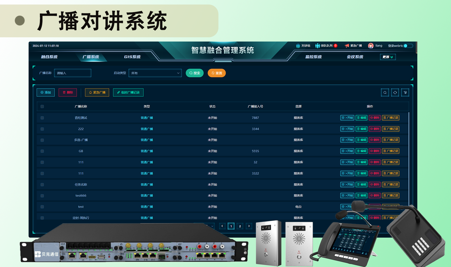451x267 pixels.
Task: Select page 2 in pagination
Action: click(x=240, y=226)
